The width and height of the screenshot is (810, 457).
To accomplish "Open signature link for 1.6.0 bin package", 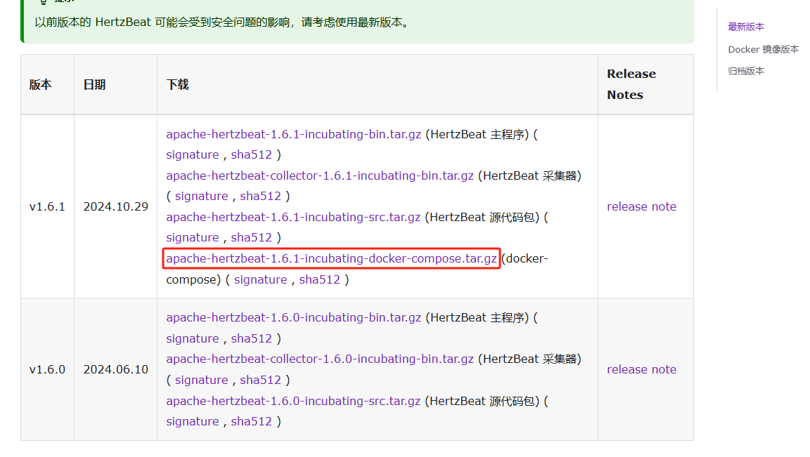I will pyautogui.click(x=192, y=339).
